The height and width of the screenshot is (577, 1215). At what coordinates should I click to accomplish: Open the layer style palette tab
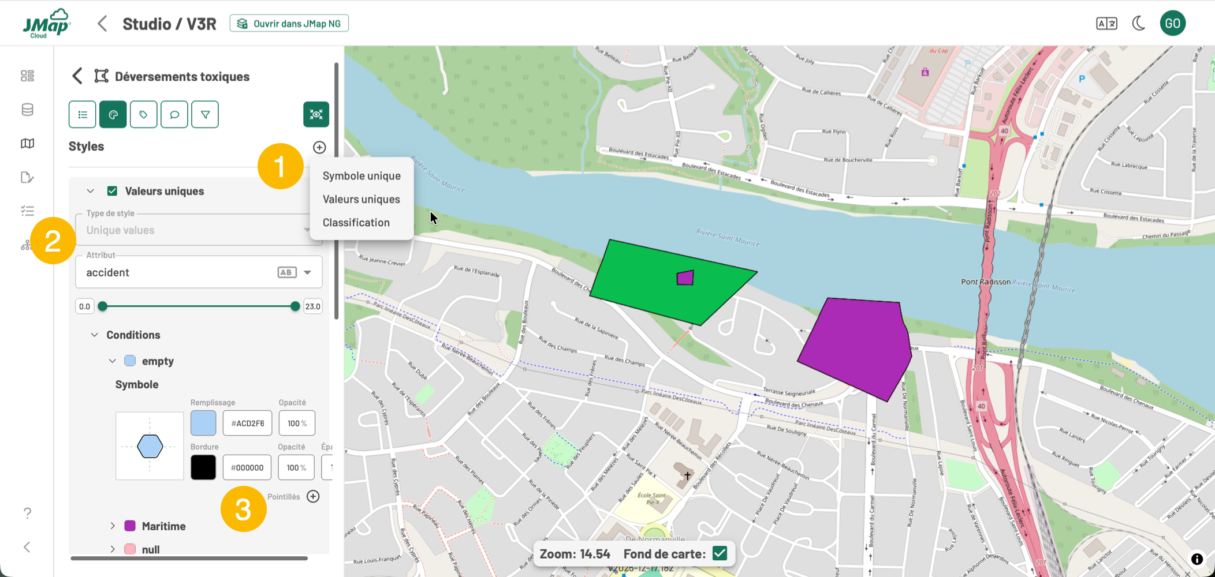click(x=113, y=114)
